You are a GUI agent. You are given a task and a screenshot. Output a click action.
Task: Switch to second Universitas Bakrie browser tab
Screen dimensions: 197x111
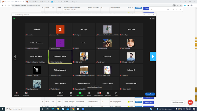[38, 2]
